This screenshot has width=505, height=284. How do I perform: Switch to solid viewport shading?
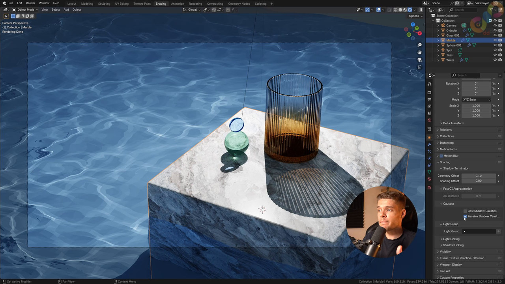click(x=400, y=10)
